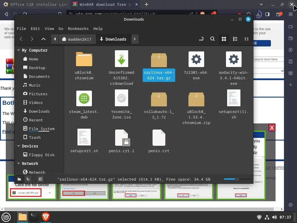Collapse the Network section in sidebar
This screenshot has width=297, height=223.
(x=19, y=163)
